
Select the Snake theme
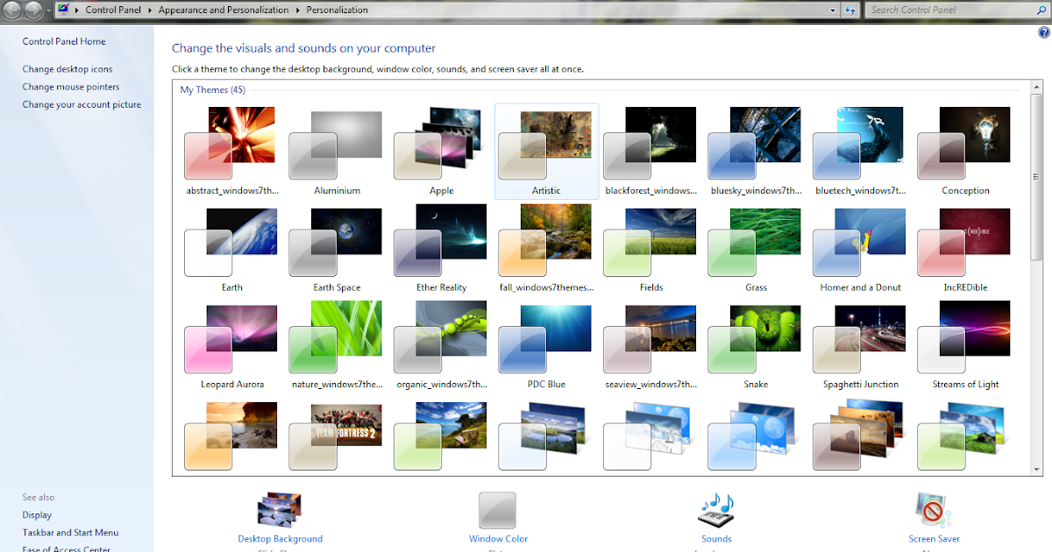(x=756, y=346)
